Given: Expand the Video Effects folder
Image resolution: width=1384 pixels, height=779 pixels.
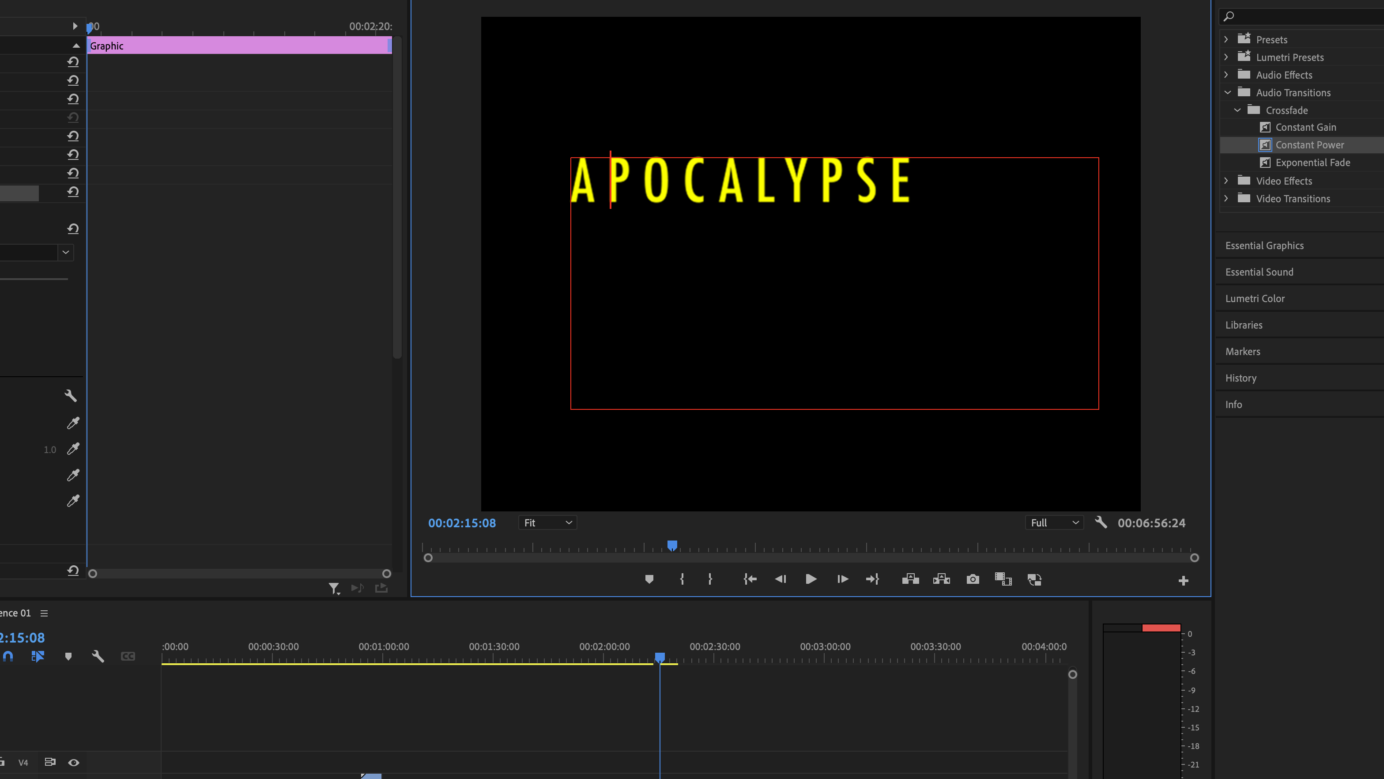Looking at the screenshot, I should [x=1226, y=181].
